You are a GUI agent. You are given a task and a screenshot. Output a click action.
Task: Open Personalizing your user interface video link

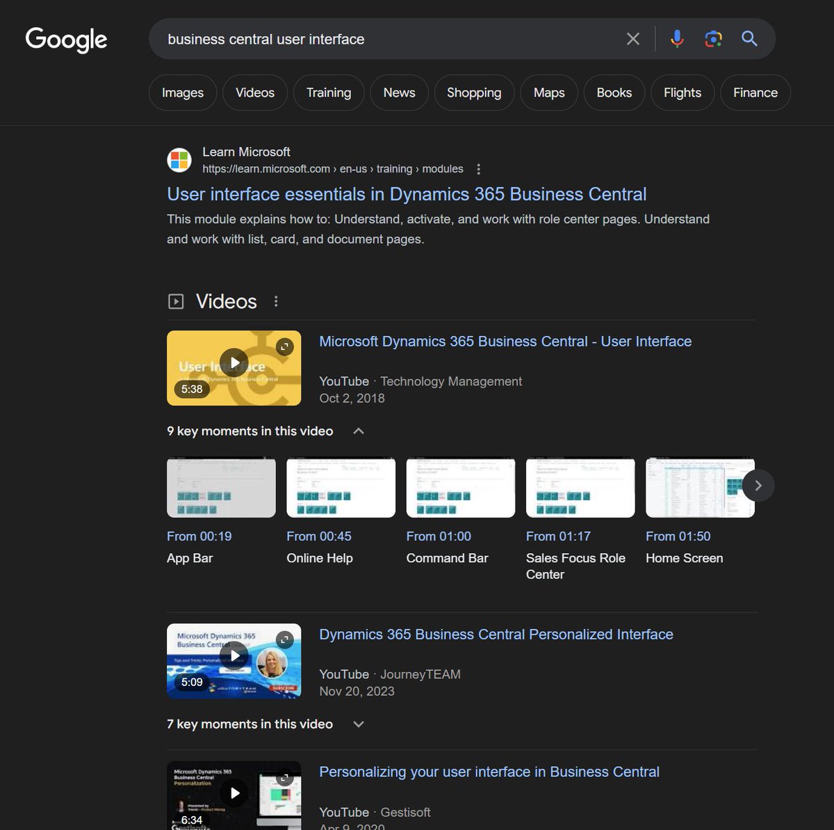pyautogui.click(x=489, y=772)
